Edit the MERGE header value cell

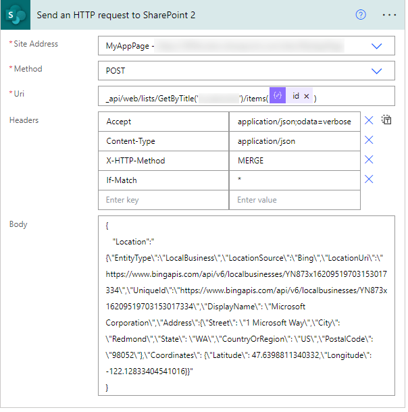295,161
